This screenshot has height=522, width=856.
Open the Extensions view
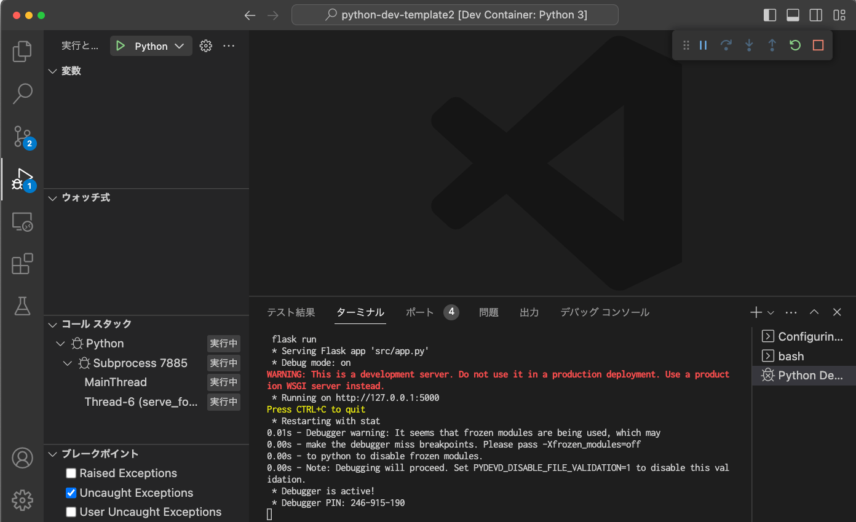[22, 264]
